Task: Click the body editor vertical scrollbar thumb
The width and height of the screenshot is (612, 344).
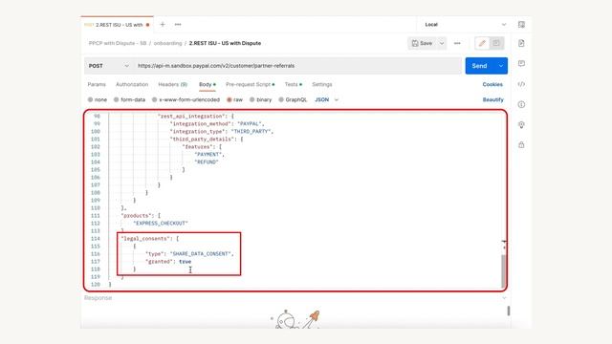Action: coord(504,271)
